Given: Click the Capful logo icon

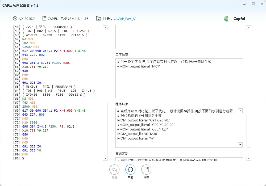Looking at the screenshot, I should (226, 19).
